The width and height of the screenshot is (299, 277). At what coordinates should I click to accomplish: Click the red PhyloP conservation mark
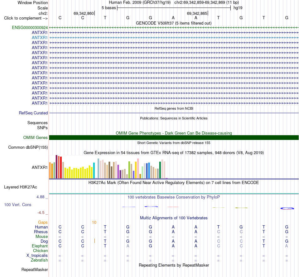(173, 207)
